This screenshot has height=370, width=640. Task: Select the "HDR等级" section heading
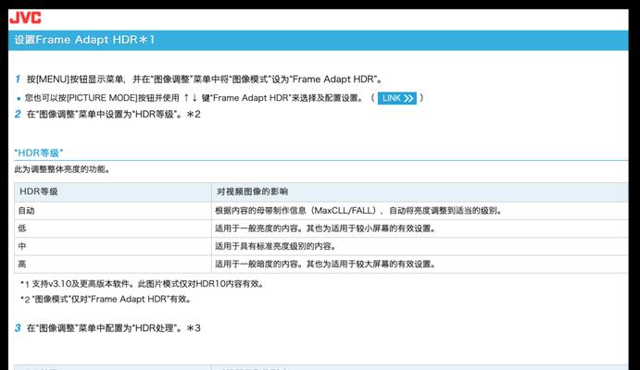39,153
